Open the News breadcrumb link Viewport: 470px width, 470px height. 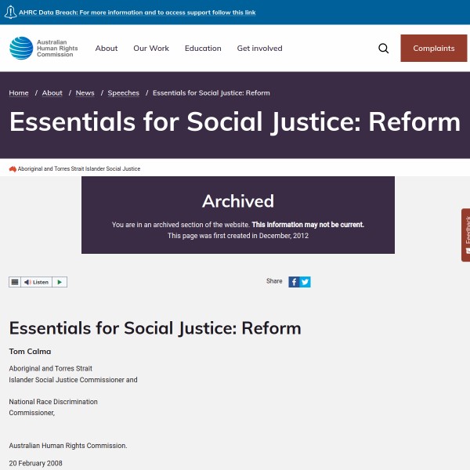(85, 93)
